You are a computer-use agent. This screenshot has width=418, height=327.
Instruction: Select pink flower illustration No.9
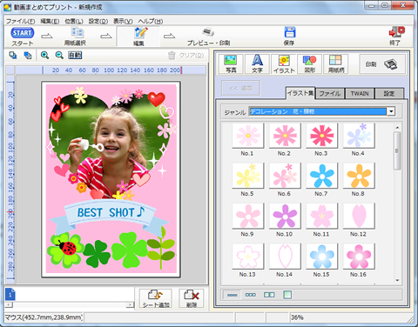248,216
